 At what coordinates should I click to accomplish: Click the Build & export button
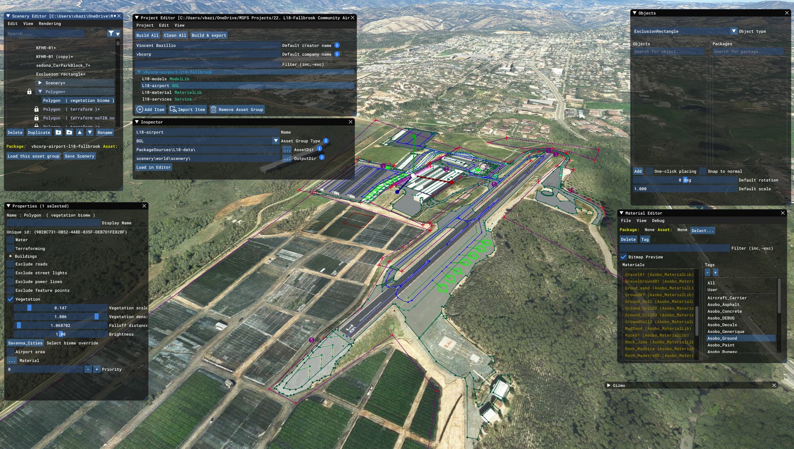tap(209, 35)
